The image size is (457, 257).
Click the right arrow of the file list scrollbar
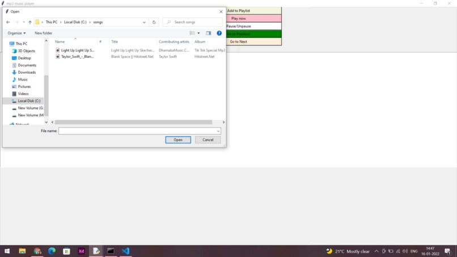click(223, 122)
